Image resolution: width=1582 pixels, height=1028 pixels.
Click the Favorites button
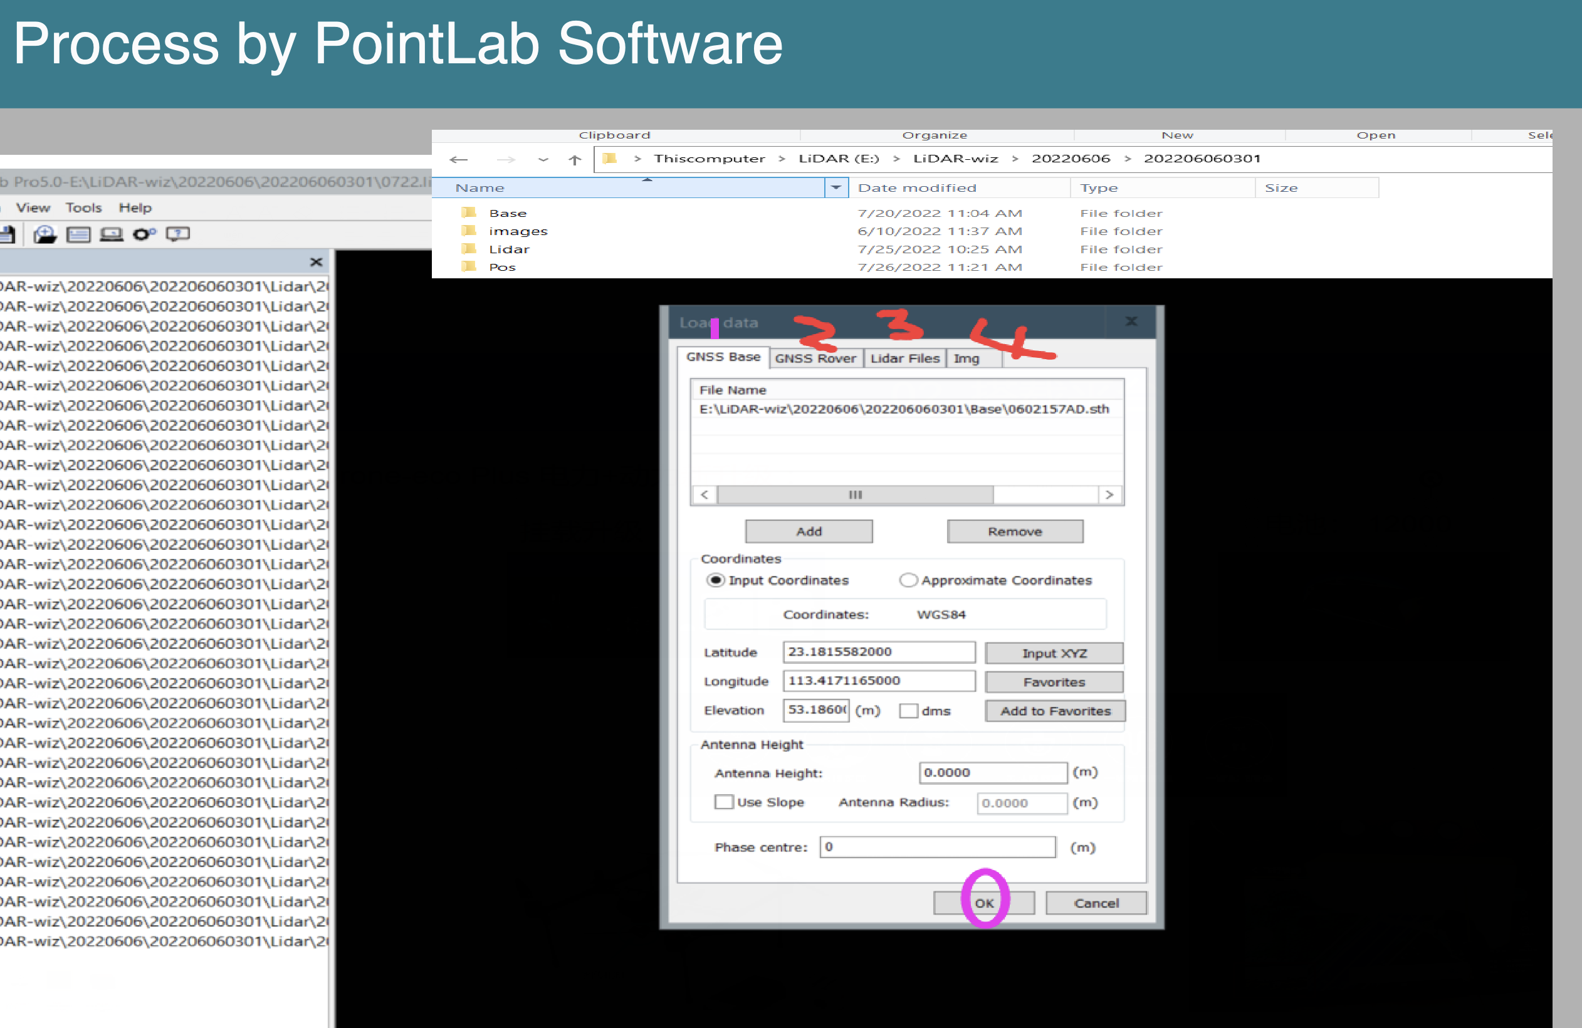pyautogui.click(x=1054, y=681)
